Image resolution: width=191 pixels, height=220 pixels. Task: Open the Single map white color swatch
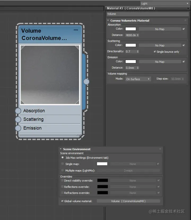click(102, 164)
